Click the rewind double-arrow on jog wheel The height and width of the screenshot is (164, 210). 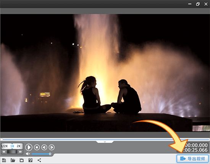click(4, 152)
